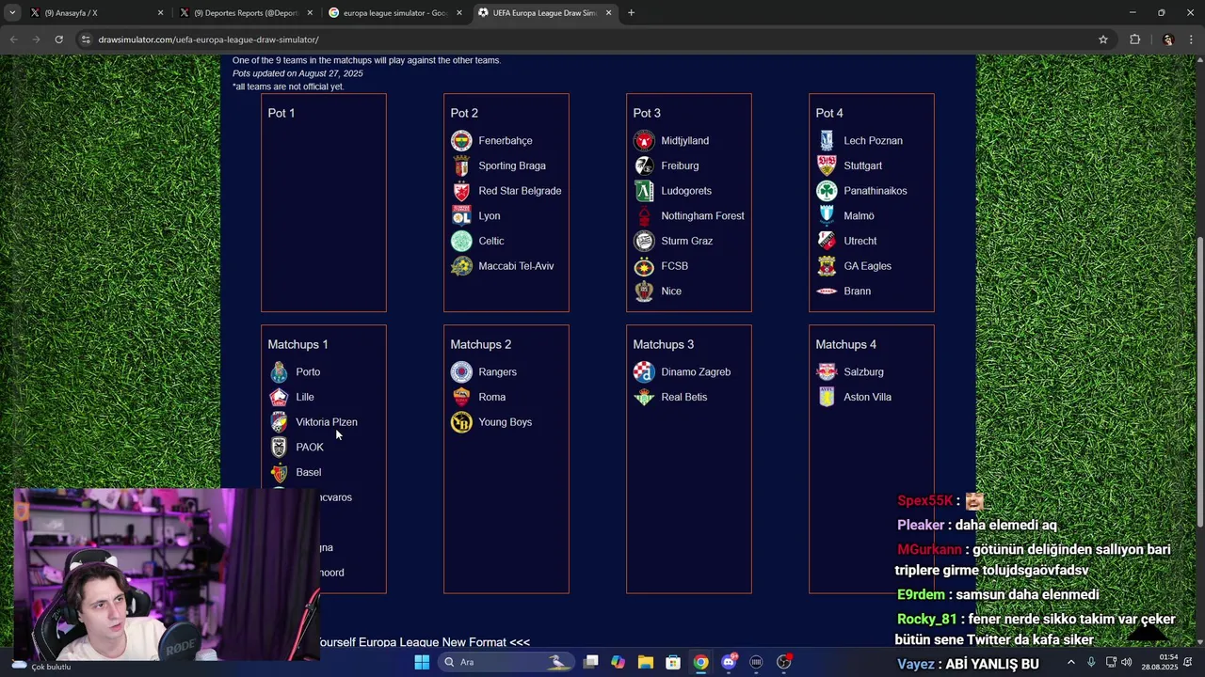
Task: Click the Lyon crest icon
Action: tap(461, 216)
